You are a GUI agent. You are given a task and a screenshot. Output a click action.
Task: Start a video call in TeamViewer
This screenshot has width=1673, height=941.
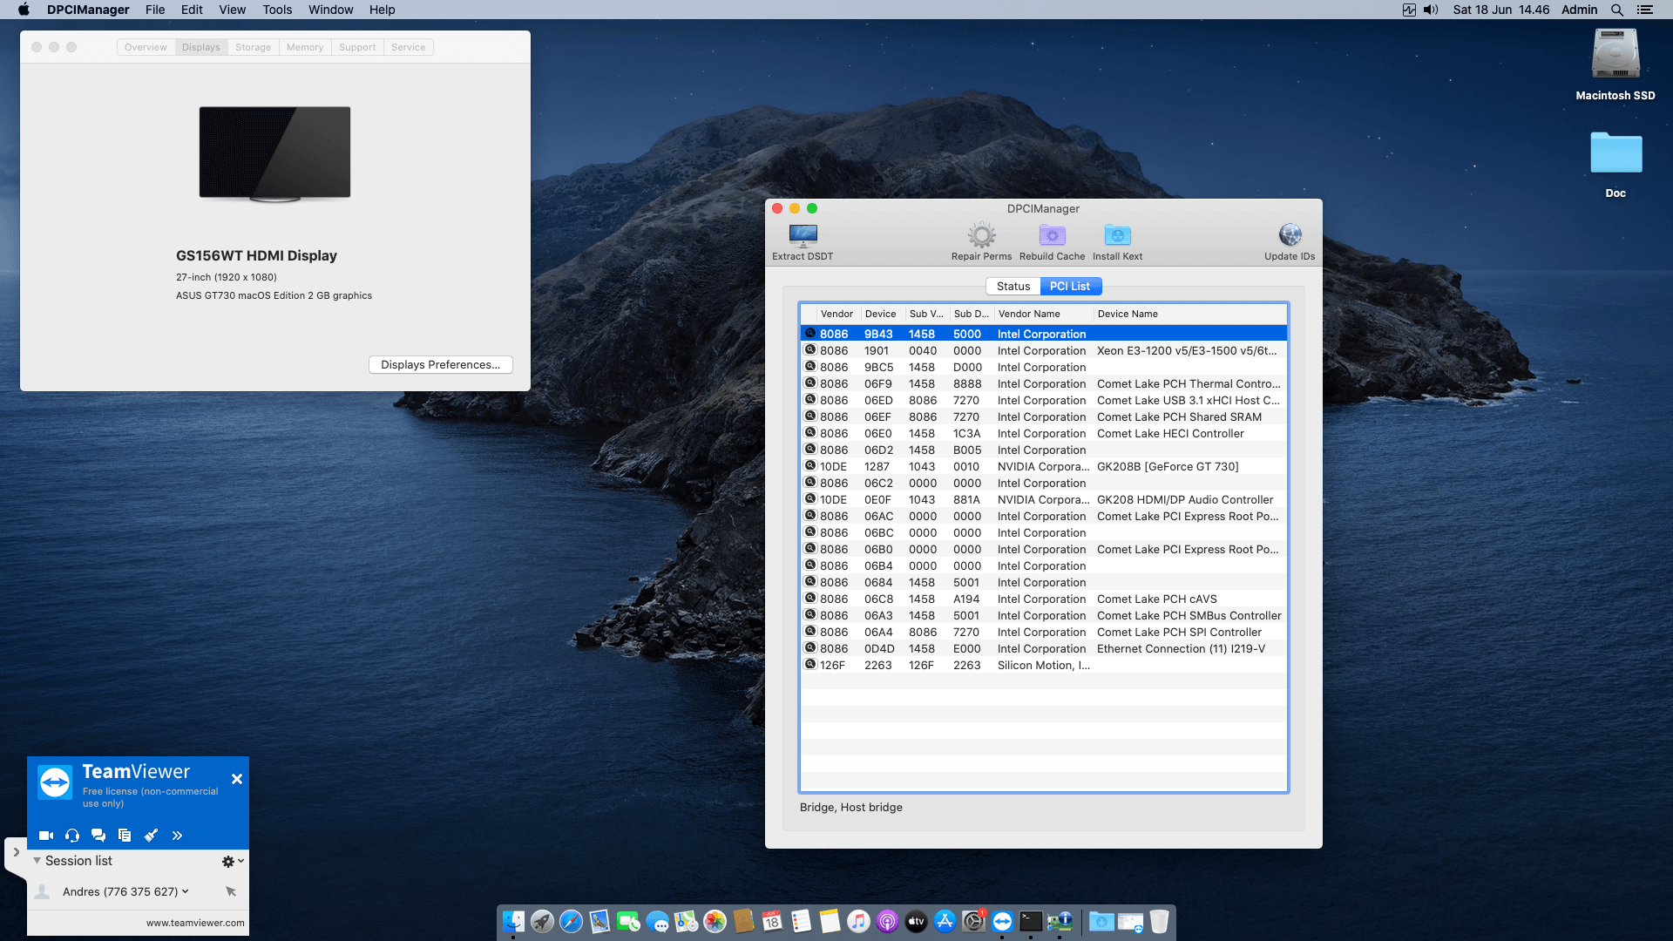pos(45,835)
